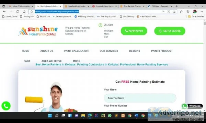This screenshot has height=123, width=206.
Task: Open the Classified Ads Webs bookmark
Action: pos(147,16)
